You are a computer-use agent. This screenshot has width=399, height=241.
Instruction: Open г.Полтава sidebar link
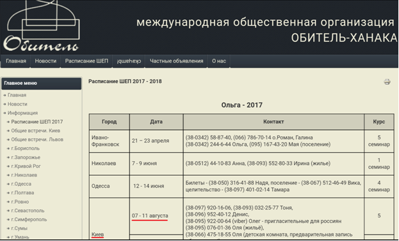(22, 193)
